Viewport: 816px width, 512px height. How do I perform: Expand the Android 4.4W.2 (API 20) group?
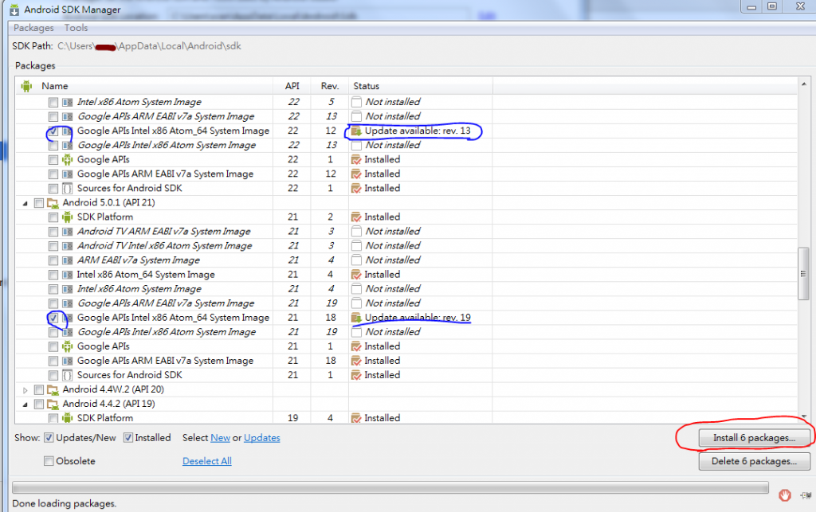coord(25,390)
